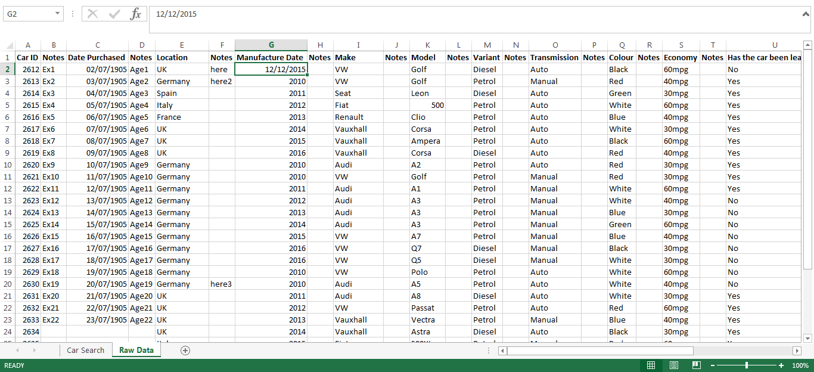
Task: Click the Fiat make cell in row 5
Action: (358, 105)
